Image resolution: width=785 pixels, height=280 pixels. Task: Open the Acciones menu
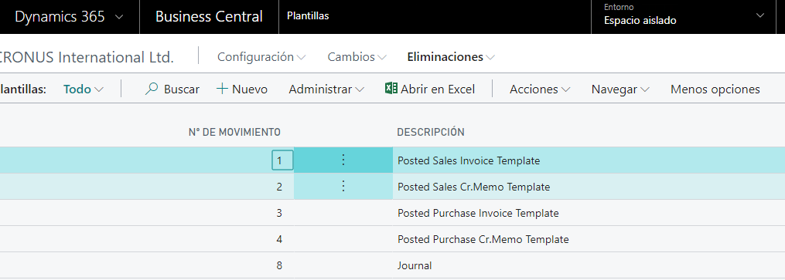tap(540, 89)
